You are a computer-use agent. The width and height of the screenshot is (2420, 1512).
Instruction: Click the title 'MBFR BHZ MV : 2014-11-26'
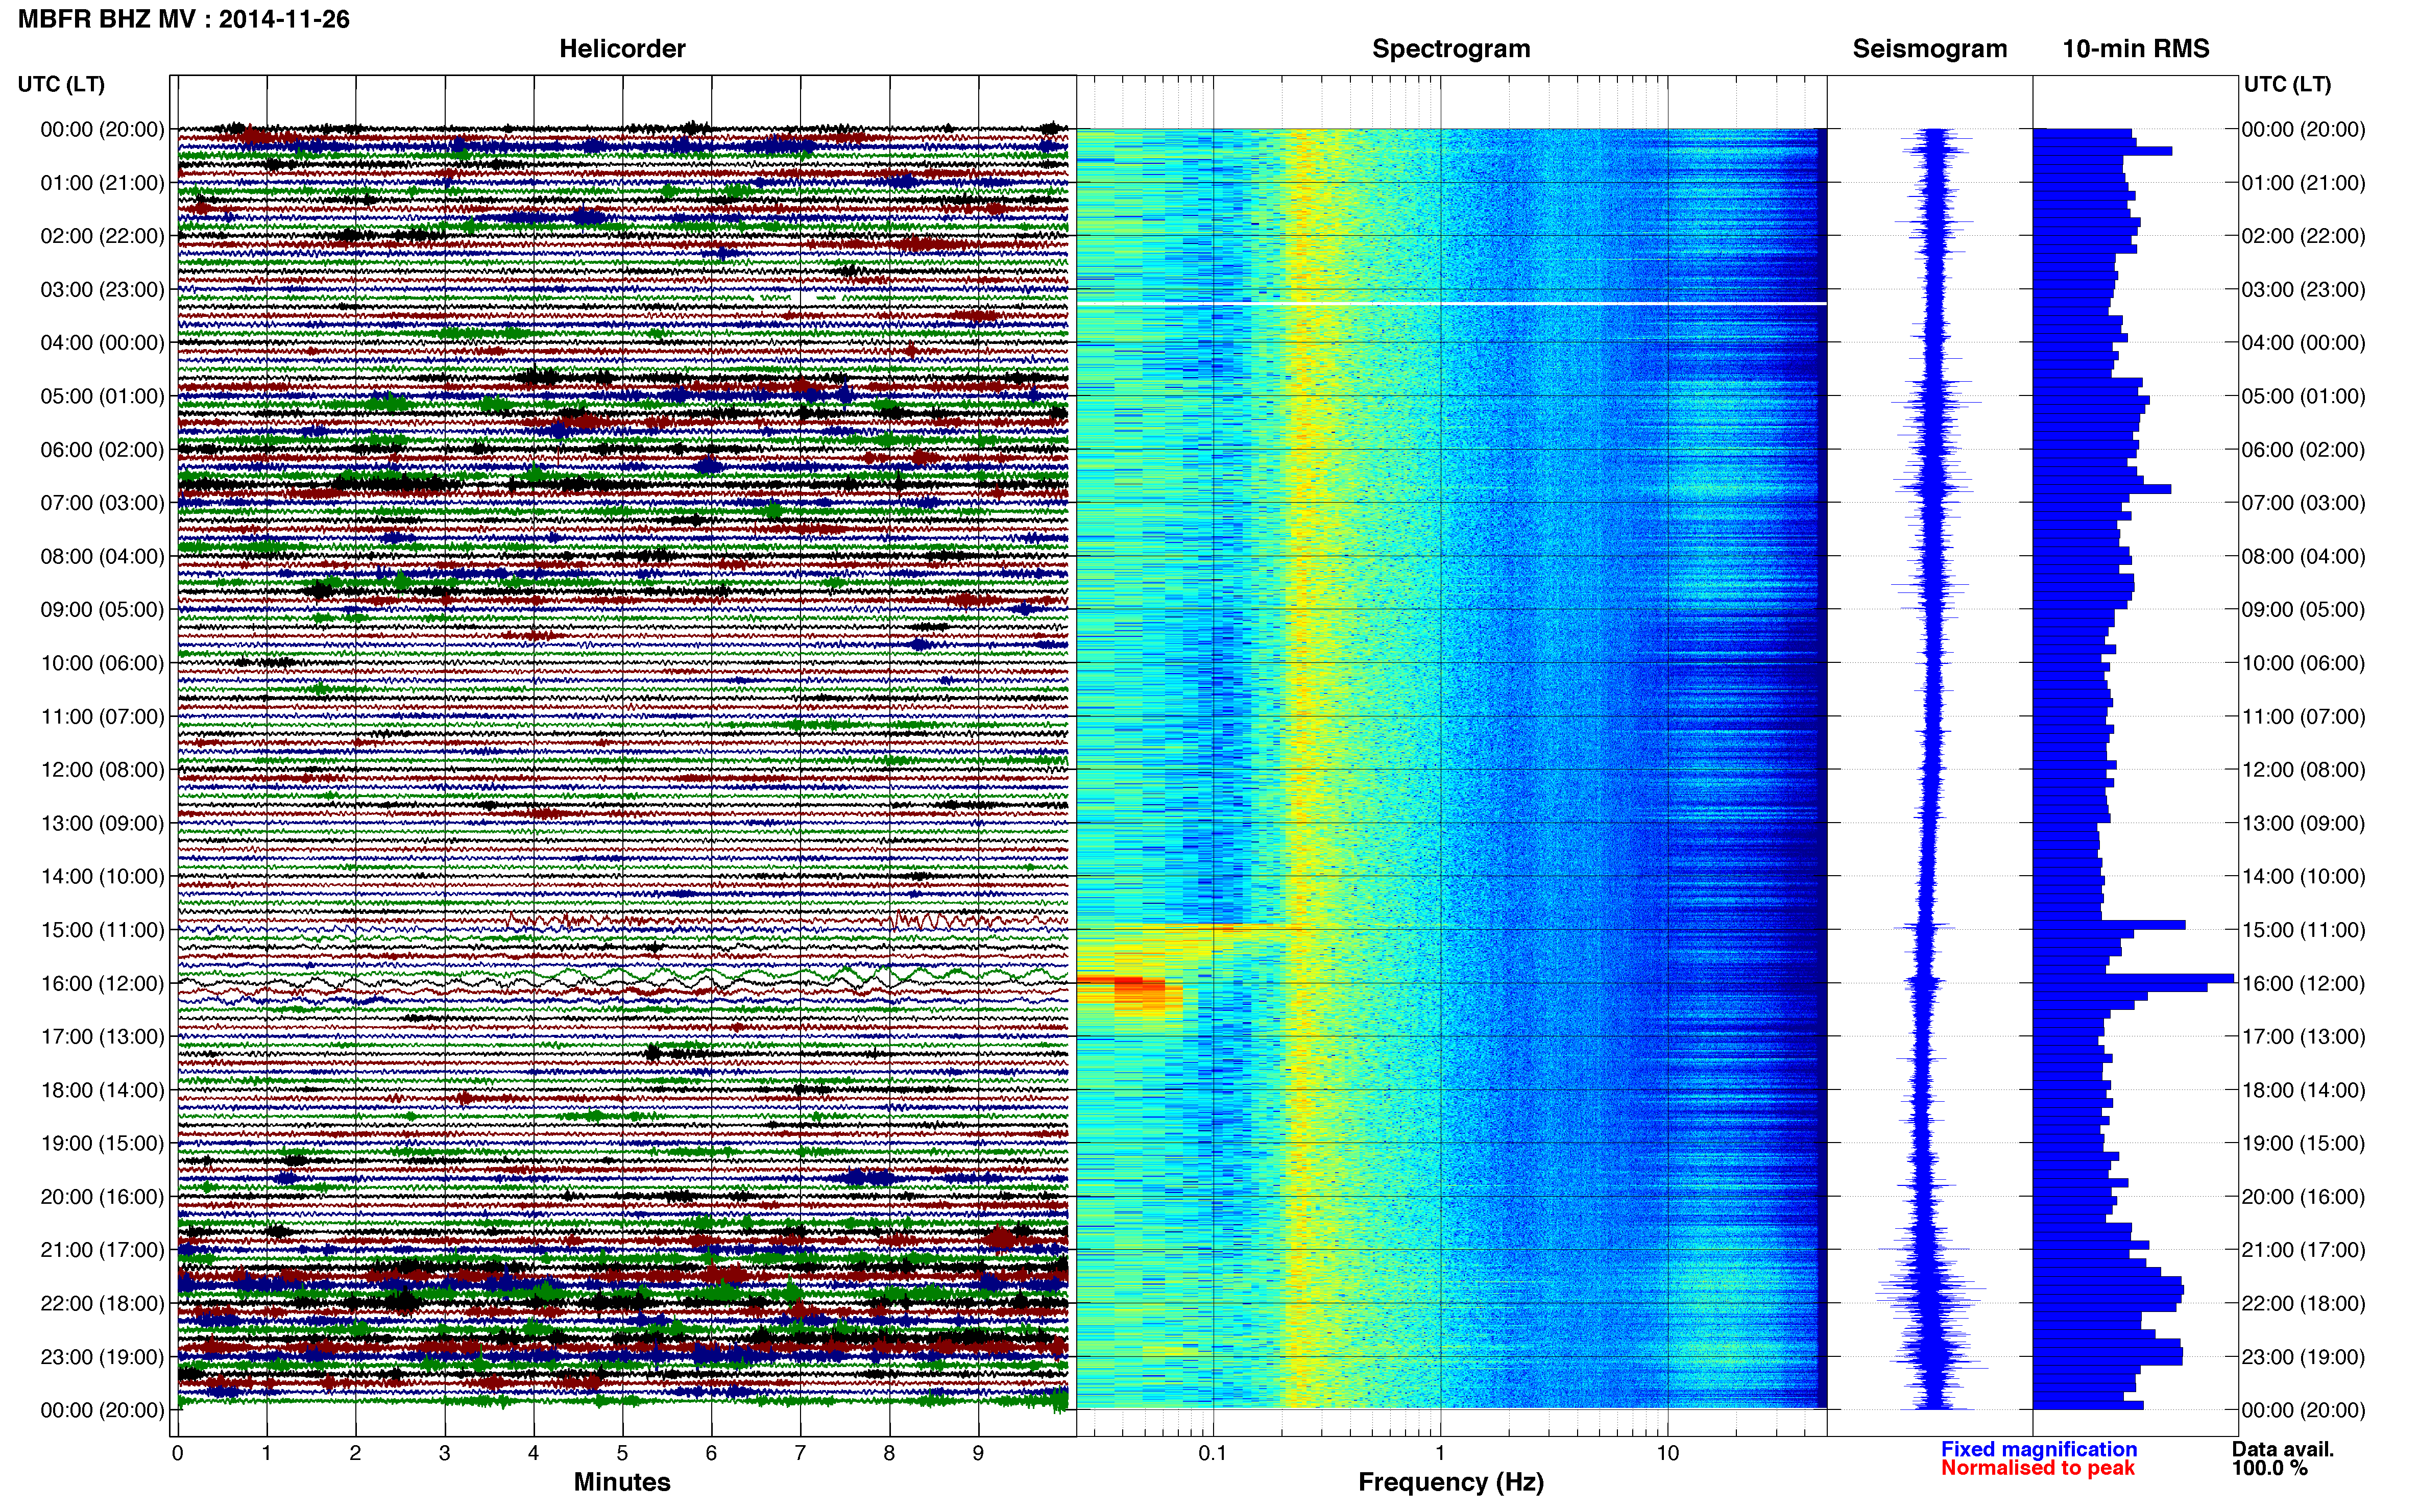coord(184,19)
